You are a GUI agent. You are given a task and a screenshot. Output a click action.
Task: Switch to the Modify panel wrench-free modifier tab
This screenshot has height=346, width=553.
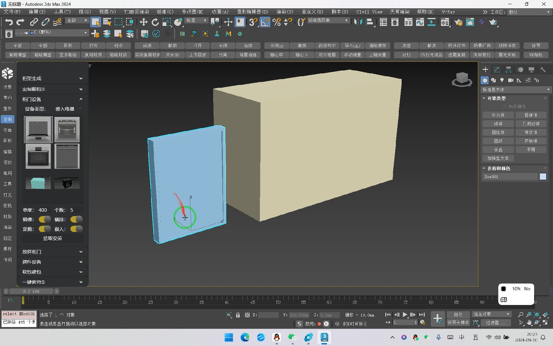point(497,70)
